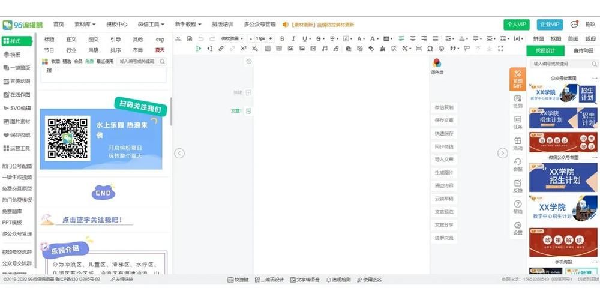The width and height of the screenshot is (600, 300).
Task: Open the 设置 settings gear in right rail
Action: (517, 229)
